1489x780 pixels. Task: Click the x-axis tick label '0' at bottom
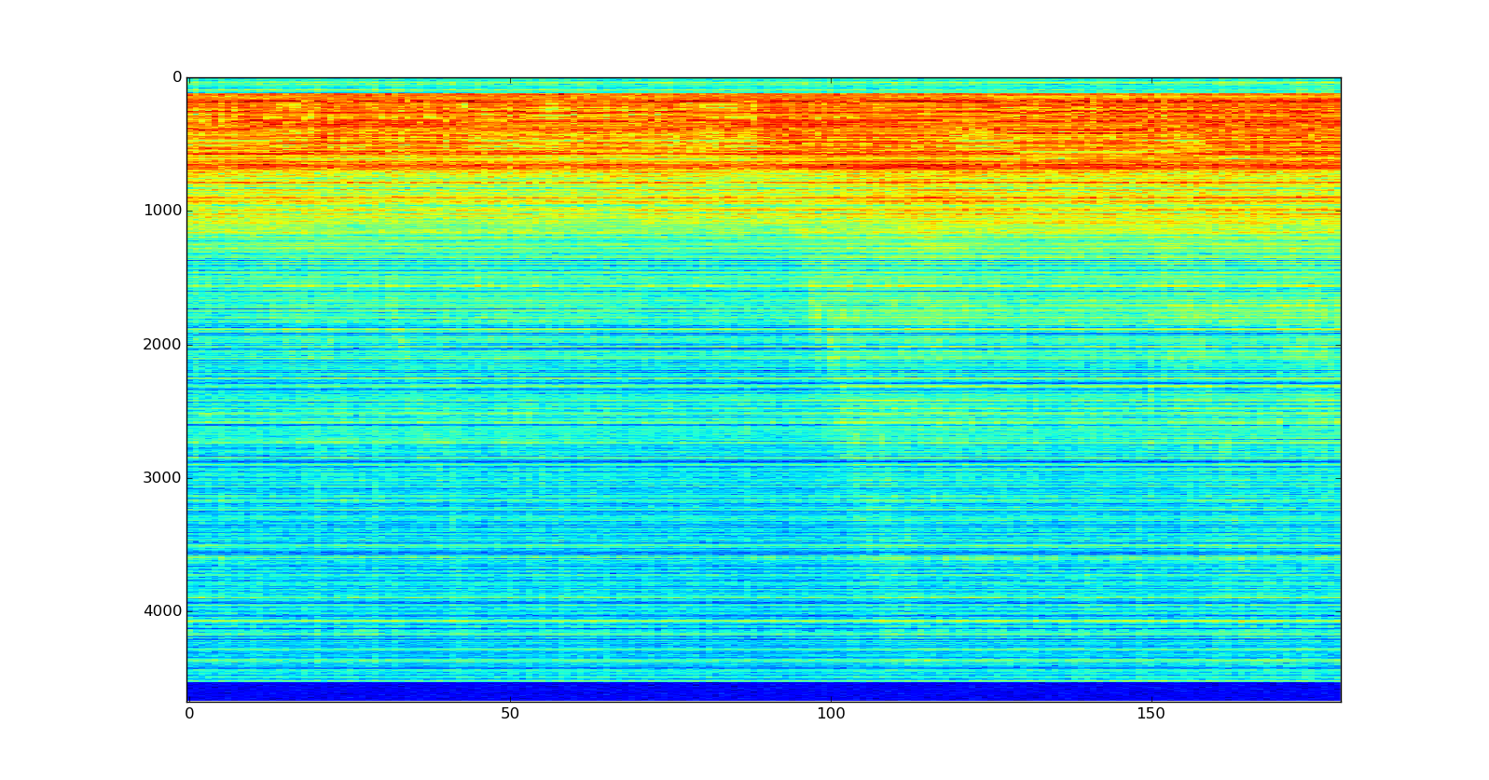pyautogui.click(x=189, y=714)
